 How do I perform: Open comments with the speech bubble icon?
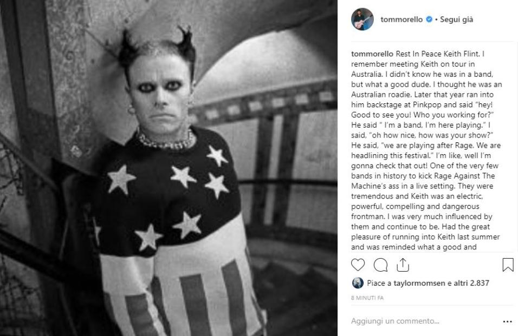coord(380,265)
